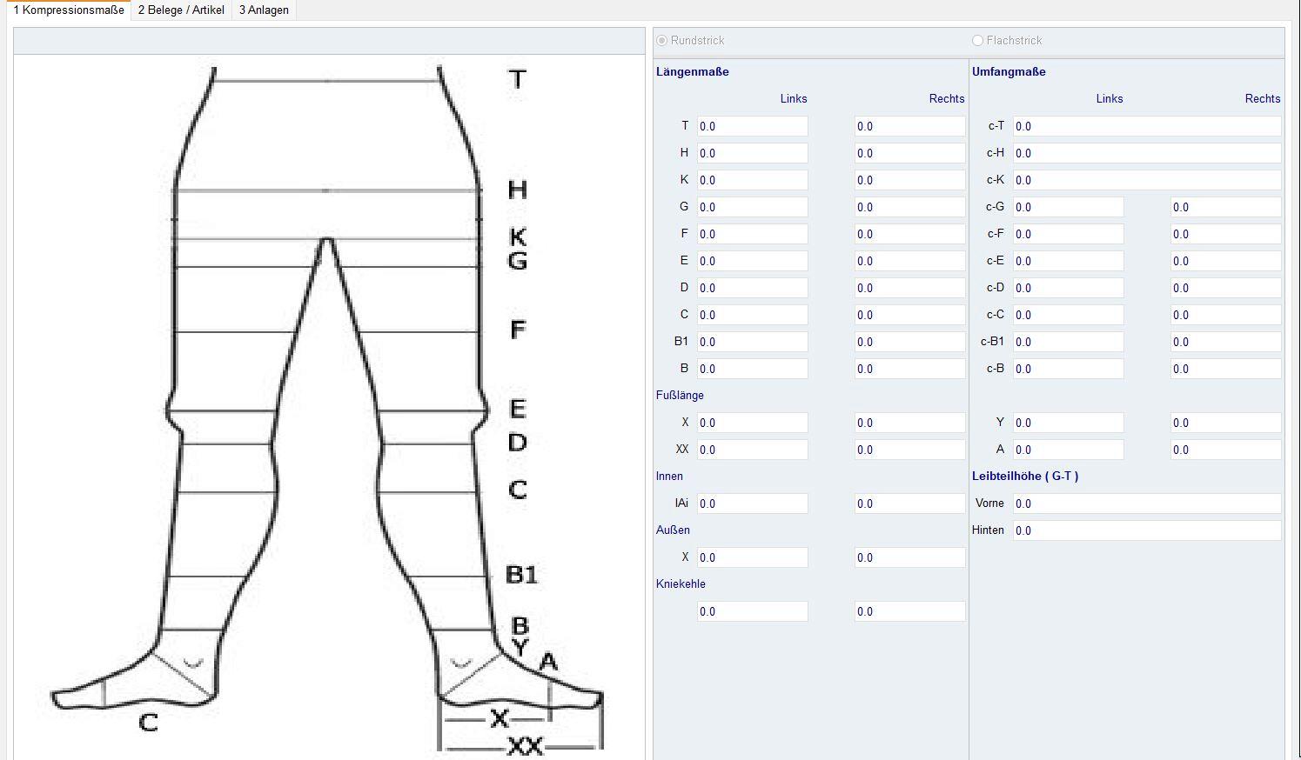Click the A Rechts measurement field

click(1225, 450)
